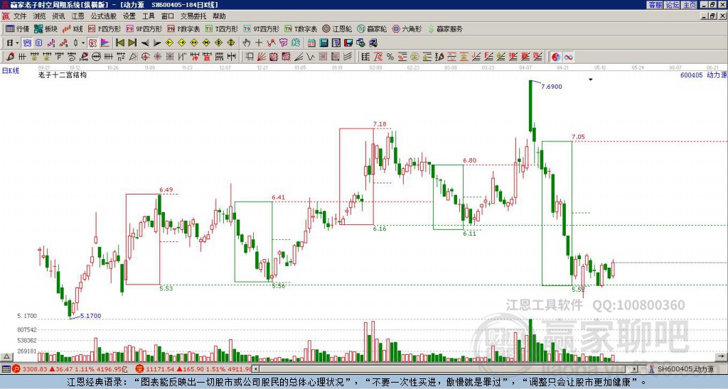Image resolution: width=728 pixels, height=389 pixels.
Task: Toggle the infinity loop icon
Action: [568, 57]
